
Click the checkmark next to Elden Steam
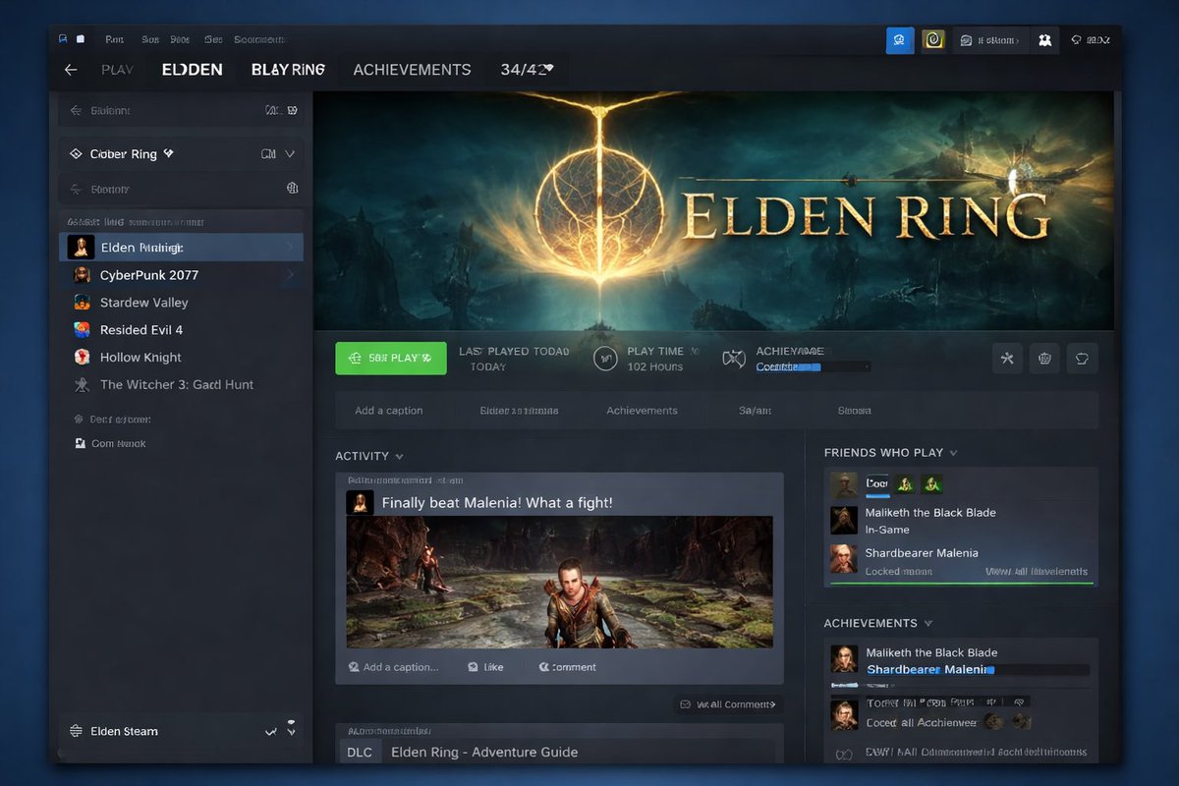(x=270, y=732)
